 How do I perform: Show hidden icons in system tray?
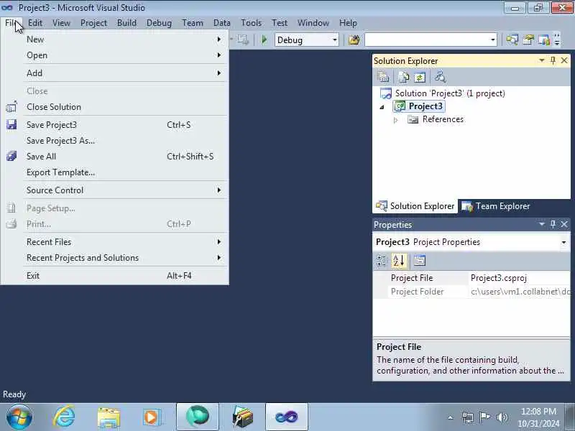pyautogui.click(x=451, y=417)
